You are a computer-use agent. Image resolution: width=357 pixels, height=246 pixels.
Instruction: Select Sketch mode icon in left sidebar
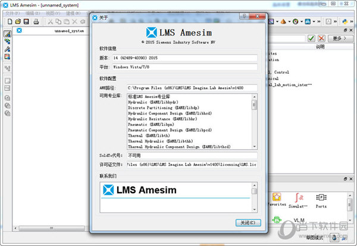(x=7, y=34)
